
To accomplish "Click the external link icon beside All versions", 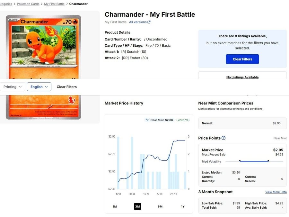I will pos(149,22).
